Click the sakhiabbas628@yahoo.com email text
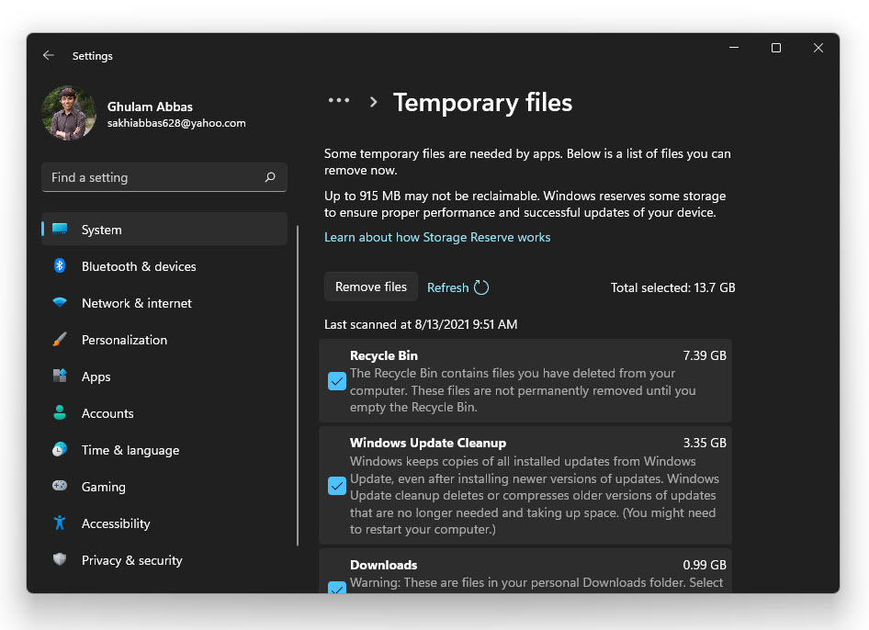The image size is (869, 630). [x=176, y=123]
